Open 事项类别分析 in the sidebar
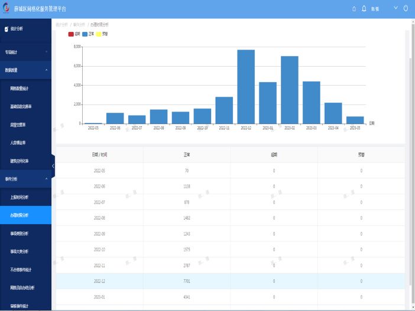Screen dimensions: 415x311 pyautogui.click(x=25, y=233)
